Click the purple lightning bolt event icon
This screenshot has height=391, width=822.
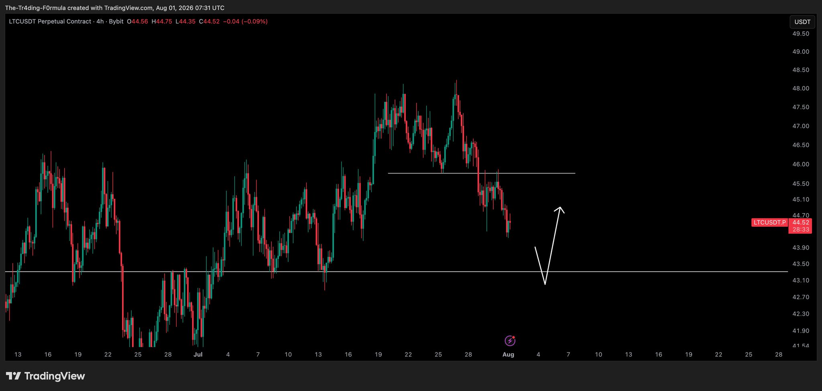pos(510,341)
